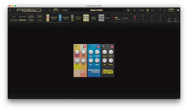Click the input level knob

(x=49, y=10)
